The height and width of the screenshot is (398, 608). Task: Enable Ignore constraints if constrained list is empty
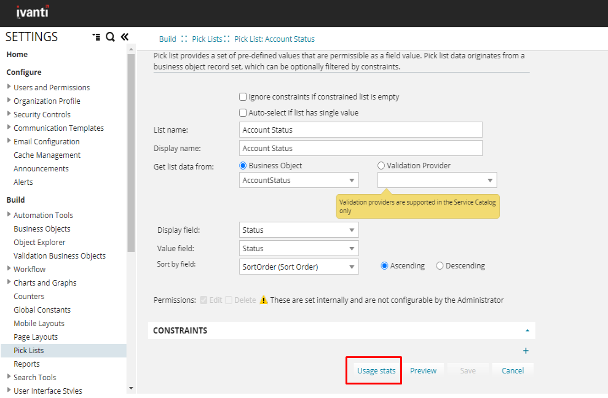pyautogui.click(x=243, y=97)
